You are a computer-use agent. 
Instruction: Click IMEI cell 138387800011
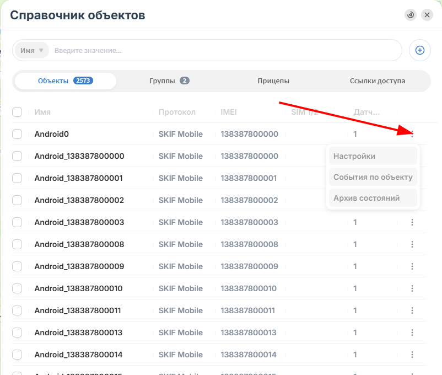(248, 310)
